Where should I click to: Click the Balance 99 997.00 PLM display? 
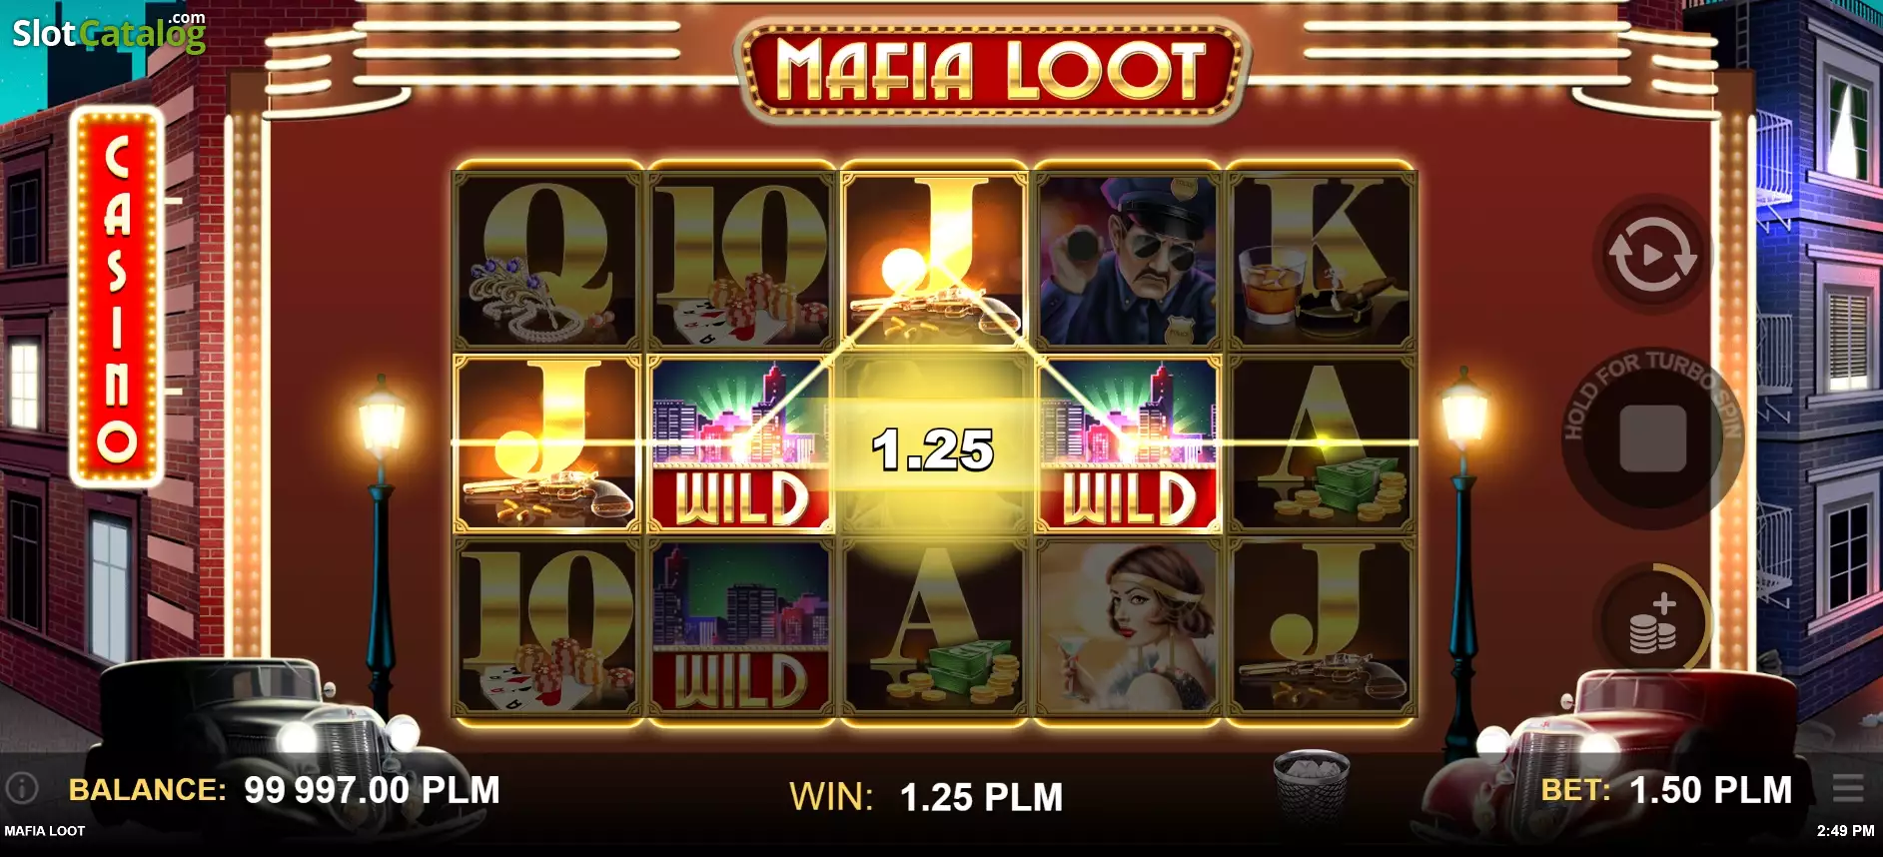pos(284,790)
